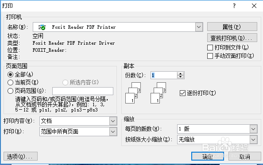This screenshot has height=165, width=263.
Task: Choose the 页码范围 radio option
Action: coord(10,91)
